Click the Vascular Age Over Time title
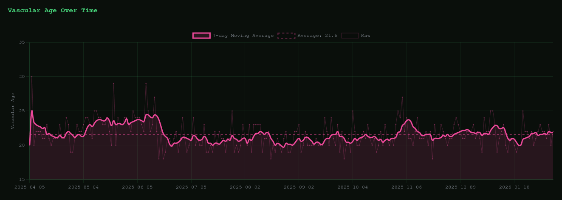Image resolution: width=562 pixels, height=200 pixels. pyautogui.click(x=53, y=11)
